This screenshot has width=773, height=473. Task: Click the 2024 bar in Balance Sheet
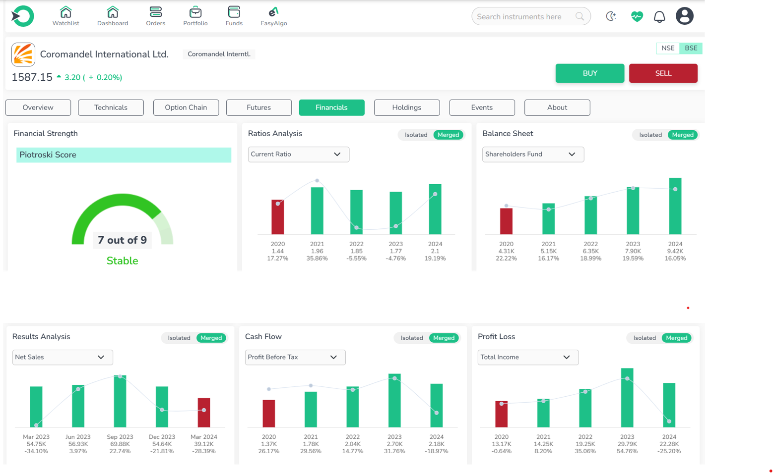675,206
